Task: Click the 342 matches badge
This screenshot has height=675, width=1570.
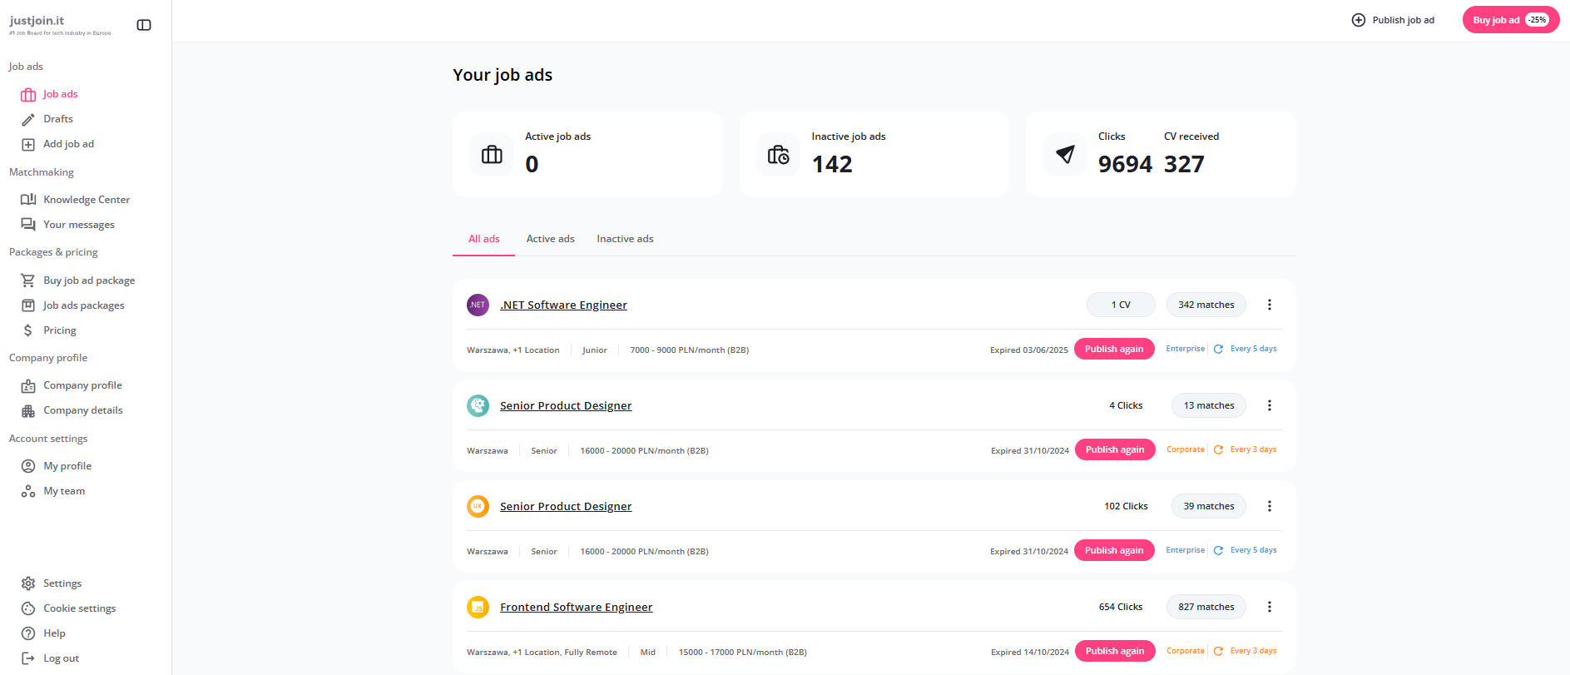Action: click(x=1206, y=305)
